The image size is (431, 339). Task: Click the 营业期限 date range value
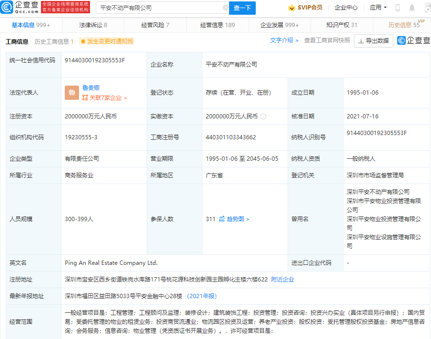tap(242, 159)
